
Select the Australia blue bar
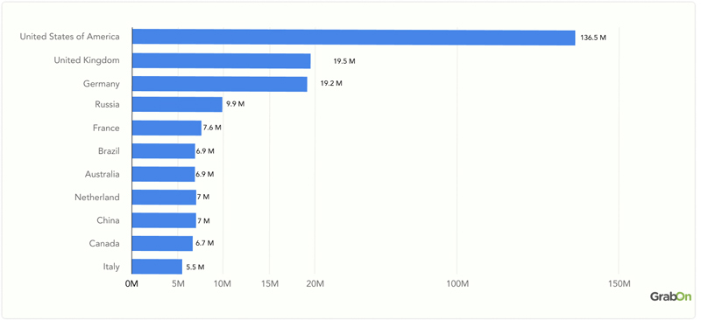tap(164, 174)
